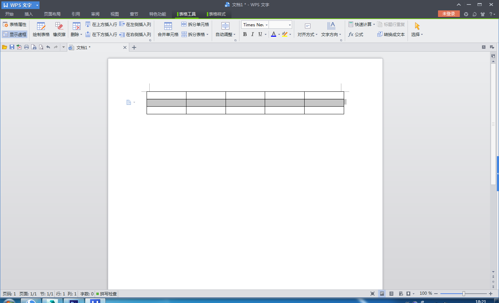
Task: Zoom out with the minus button
Action: (x=436, y=294)
